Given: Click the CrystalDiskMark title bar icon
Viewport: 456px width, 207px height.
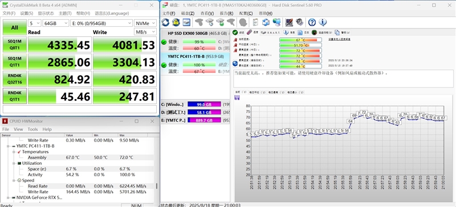Looking at the screenshot, I should click(x=6, y=5).
